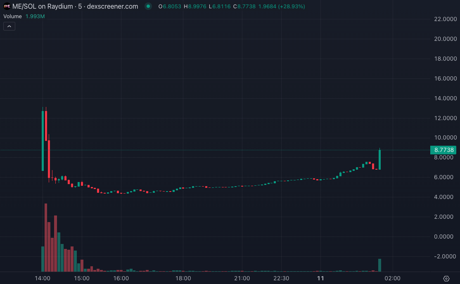Click the 6.0000 price axis label
The width and height of the screenshot is (460, 284).
pyautogui.click(x=443, y=177)
